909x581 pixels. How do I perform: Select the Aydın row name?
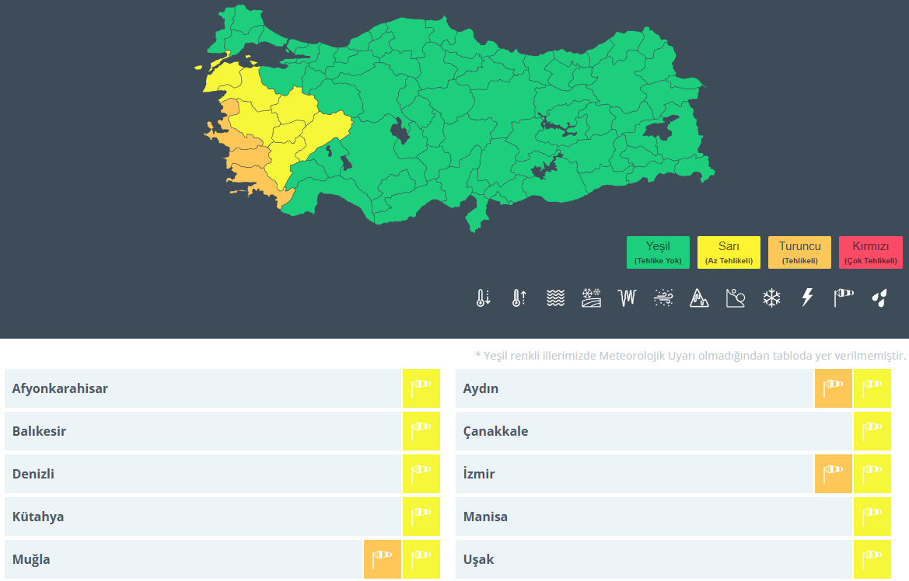(481, 388)
